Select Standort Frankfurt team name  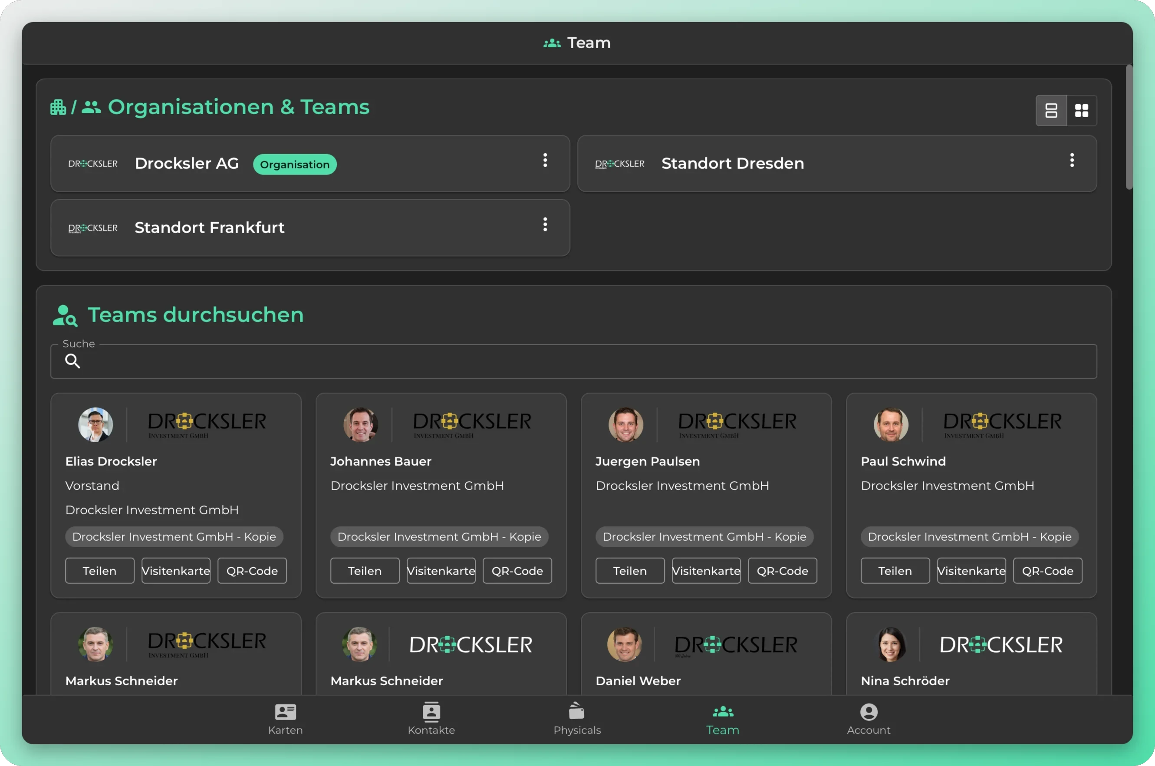pos(209,228)
